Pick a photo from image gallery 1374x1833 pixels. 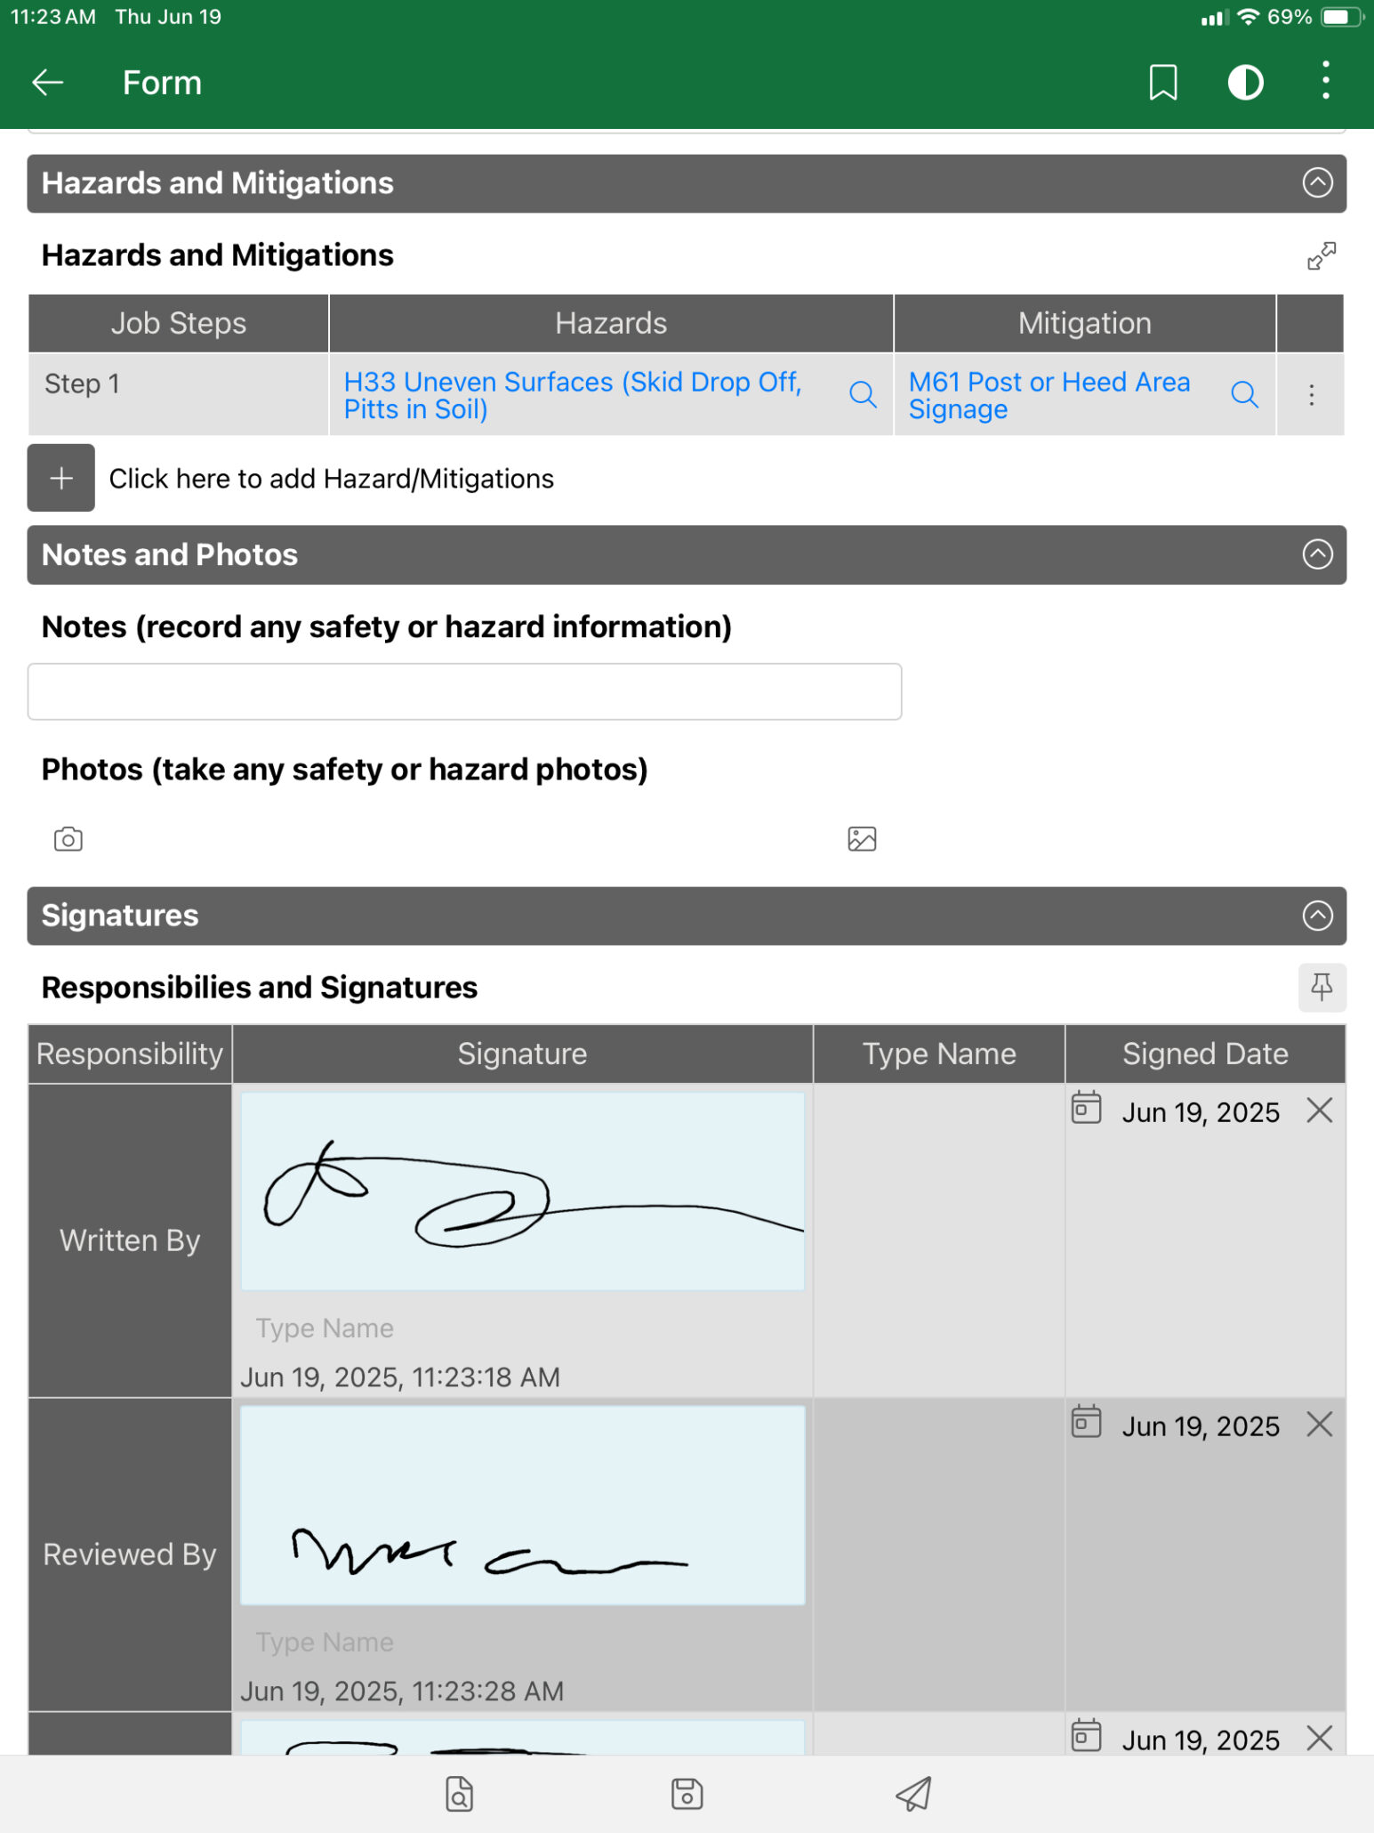pos(862,839)
